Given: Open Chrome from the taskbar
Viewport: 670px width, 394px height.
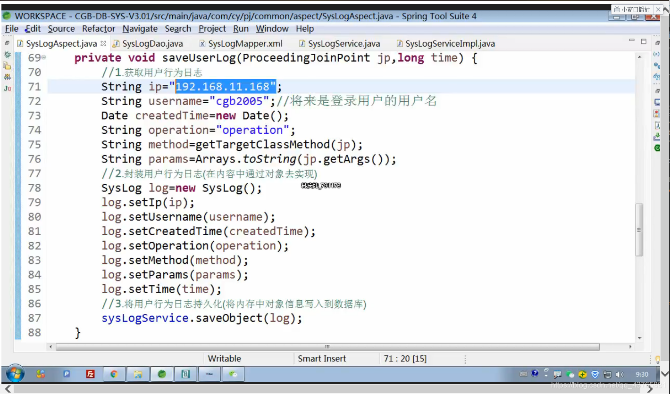Looking at the screenshot, I should tap(114, 374).
